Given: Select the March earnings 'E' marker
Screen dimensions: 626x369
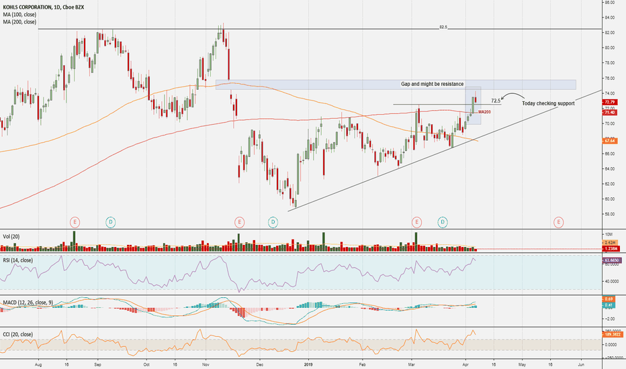Looking at the screenshot, I should tap(416, 222).
